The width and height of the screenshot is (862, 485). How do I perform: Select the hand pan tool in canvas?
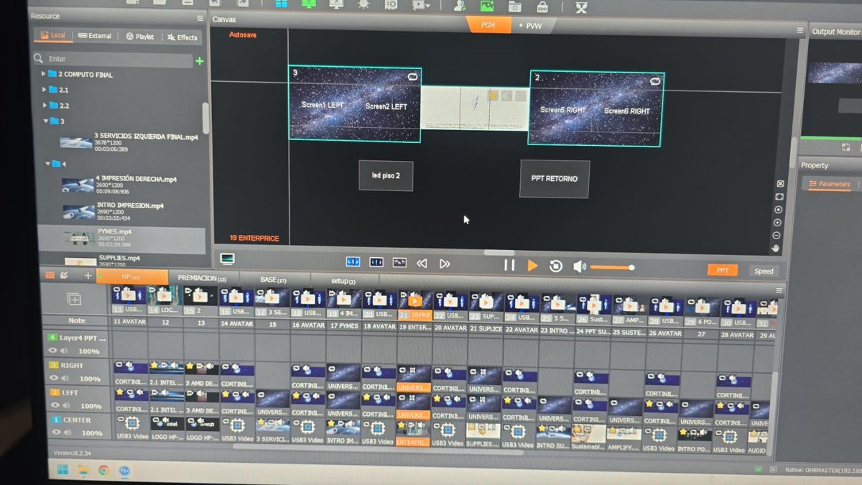pyautogui.click(x=776, y=248)
